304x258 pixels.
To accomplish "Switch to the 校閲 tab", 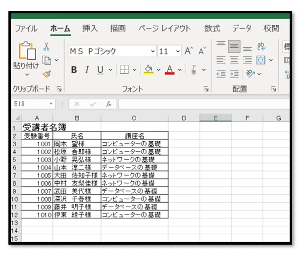I will 271,29.
